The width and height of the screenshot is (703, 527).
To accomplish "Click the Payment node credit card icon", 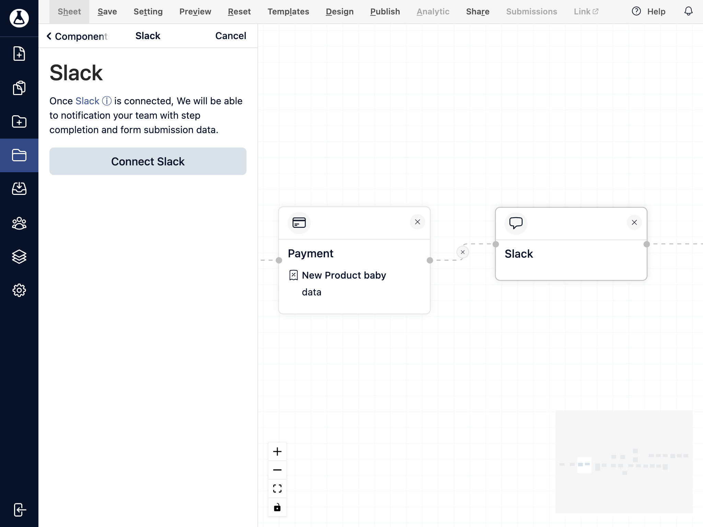I will [299, 223].
